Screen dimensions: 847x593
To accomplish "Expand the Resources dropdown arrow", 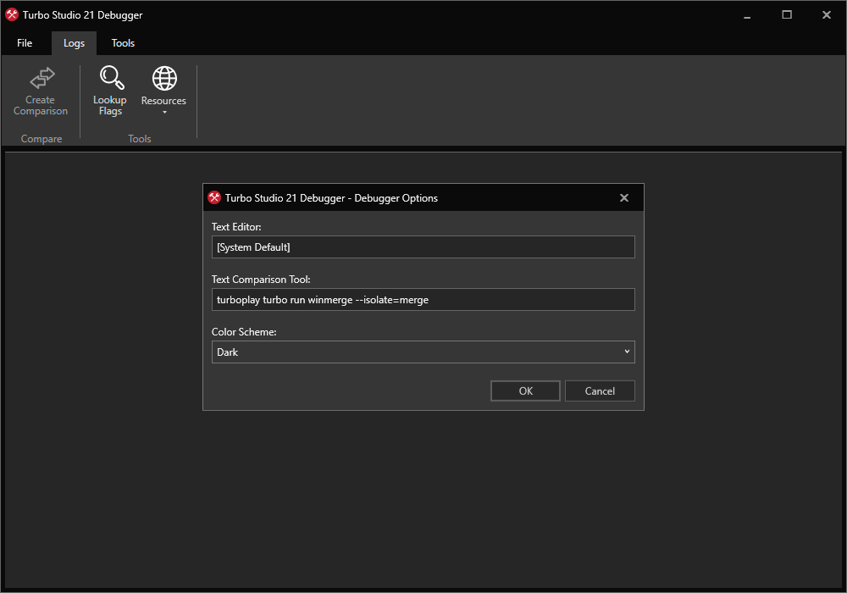I will point(163,111).
